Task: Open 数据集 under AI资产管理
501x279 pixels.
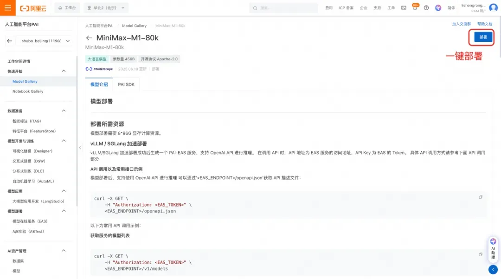Action: [x=18, y=261]
